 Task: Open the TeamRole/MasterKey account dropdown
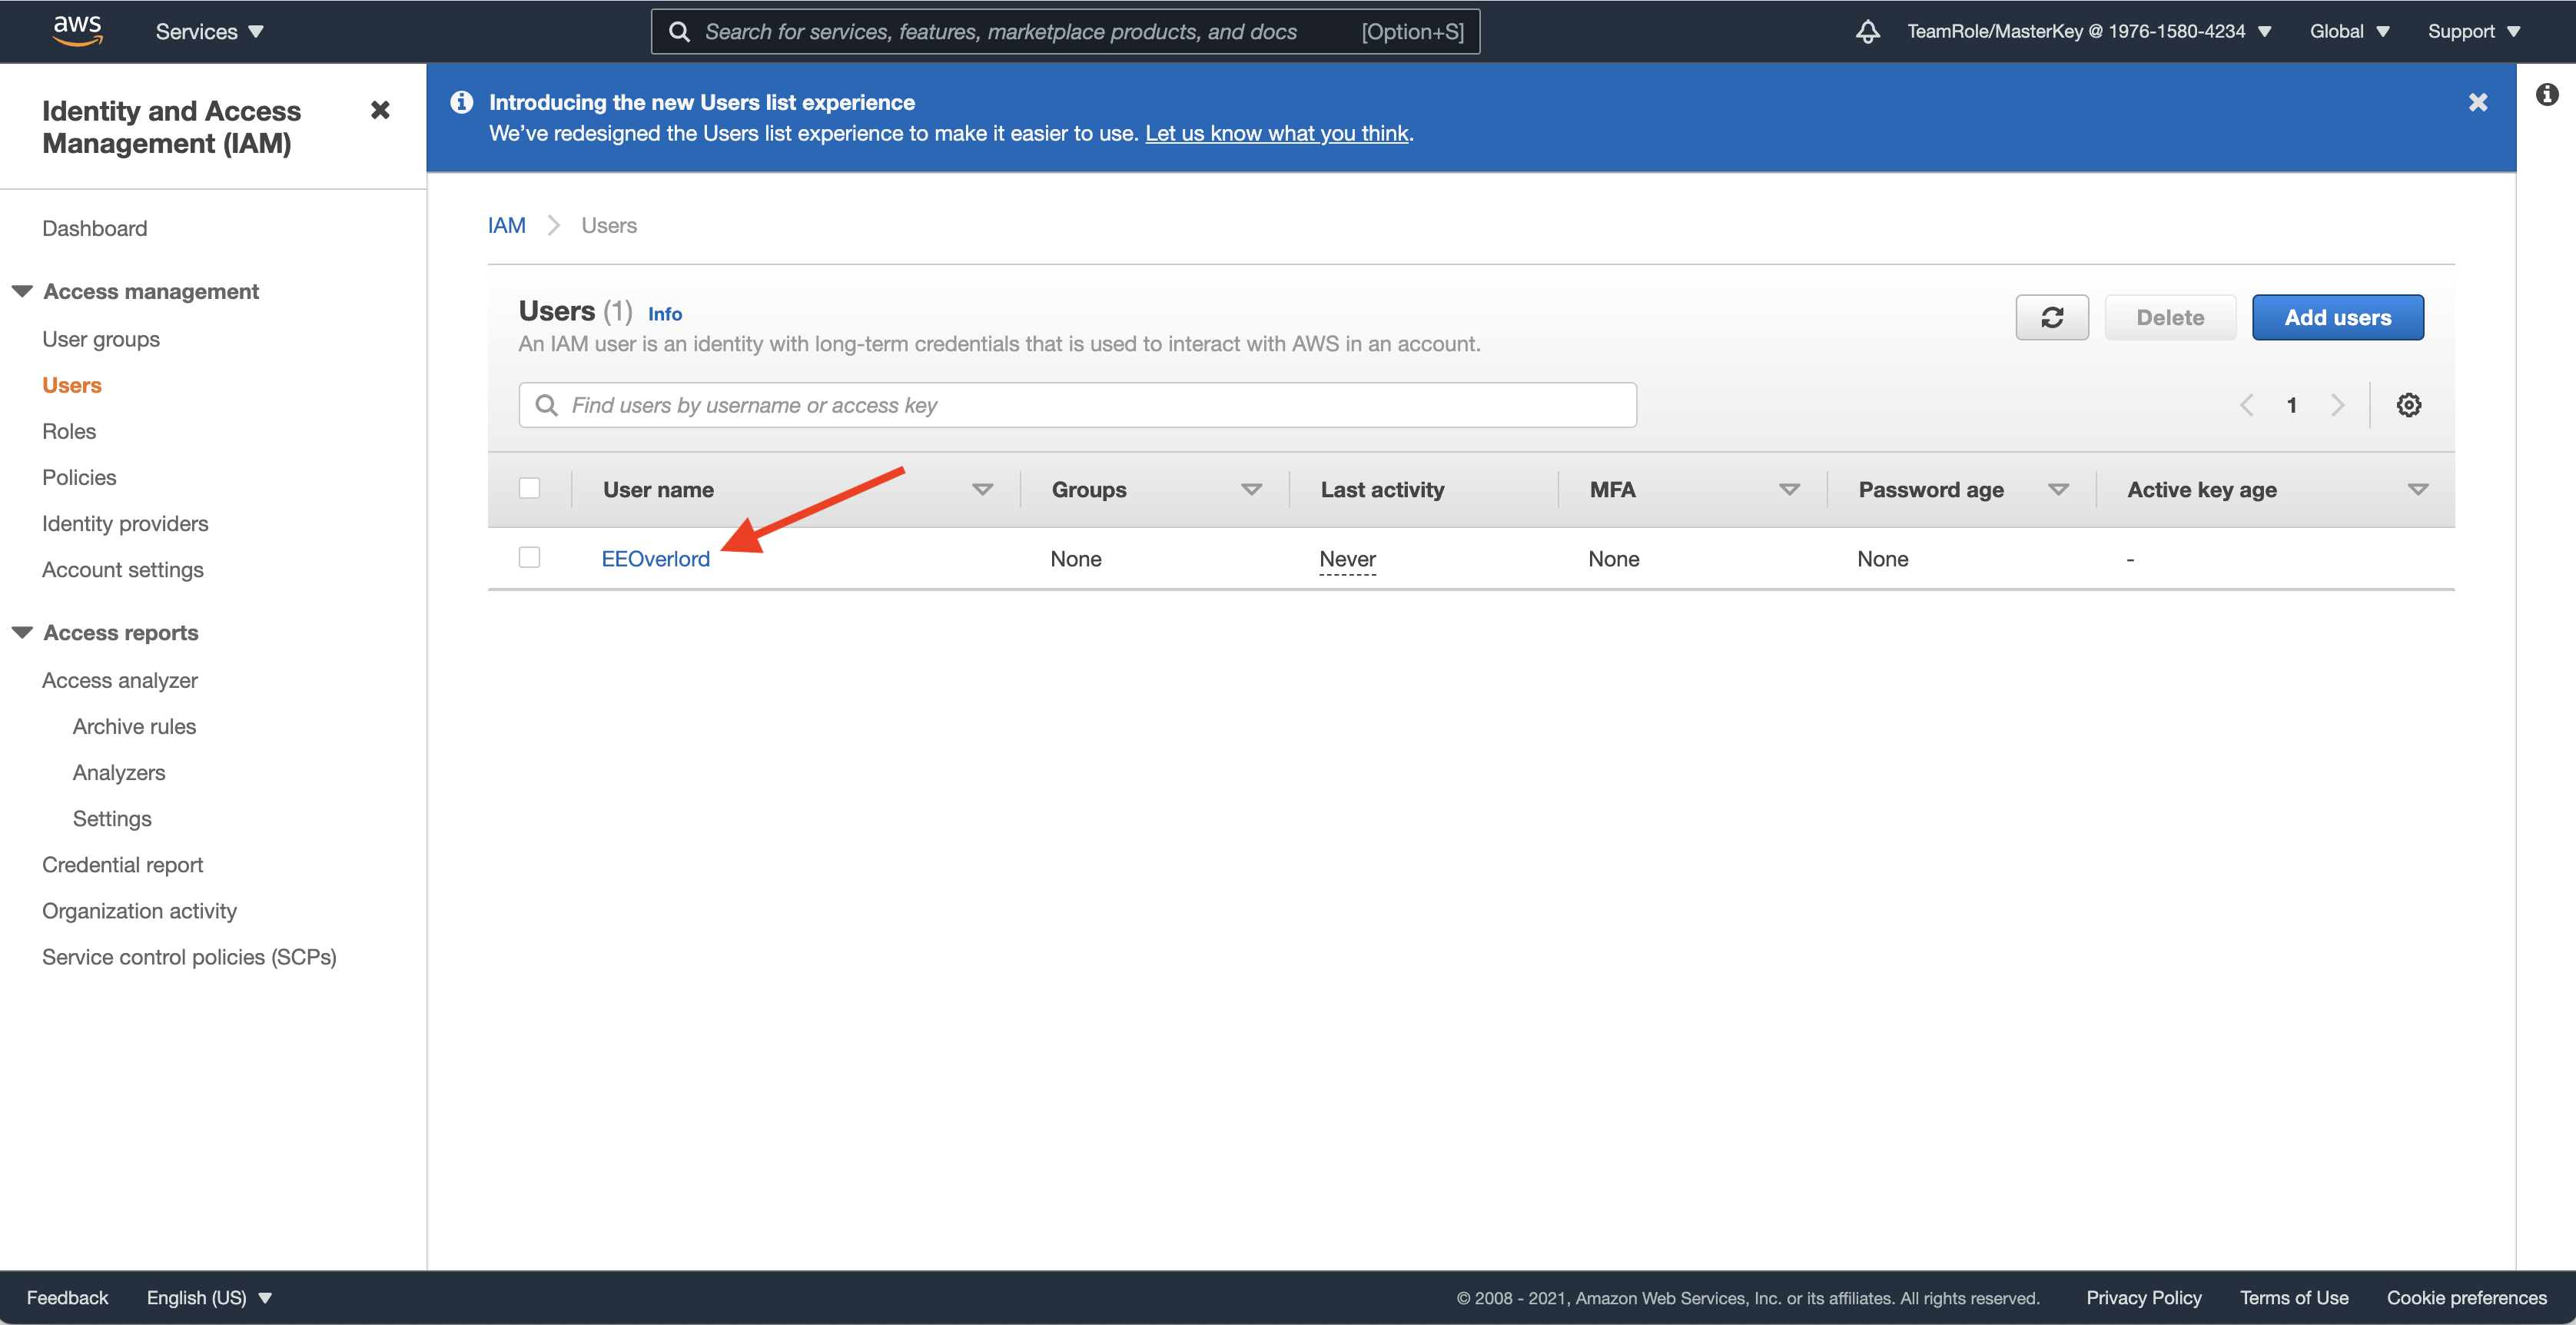[2089, 31]
